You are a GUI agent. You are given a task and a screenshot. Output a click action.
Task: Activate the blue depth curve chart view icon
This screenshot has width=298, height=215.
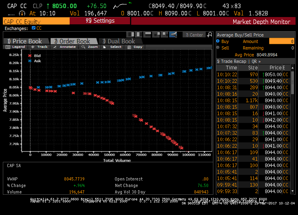(173, 34)
